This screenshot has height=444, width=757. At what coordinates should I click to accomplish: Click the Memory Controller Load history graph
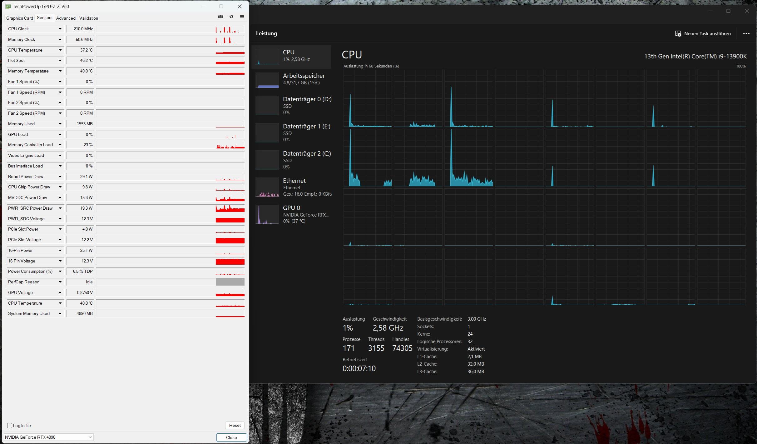[170, 145]
